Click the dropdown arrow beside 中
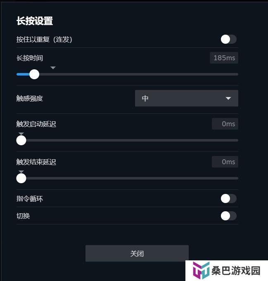Image resolution: width=268 pixels, height=281 pixels. [228, 98]
